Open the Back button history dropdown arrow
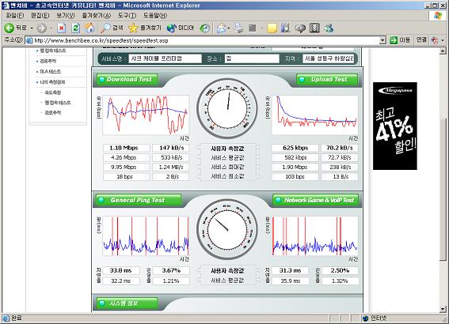This screenshot has height=324, width=449. [32, 28]
